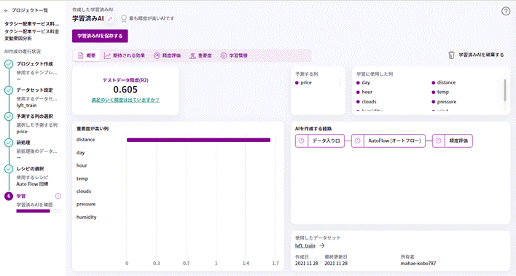Select the プロジェクト作成 step label

tap(34, 64)
